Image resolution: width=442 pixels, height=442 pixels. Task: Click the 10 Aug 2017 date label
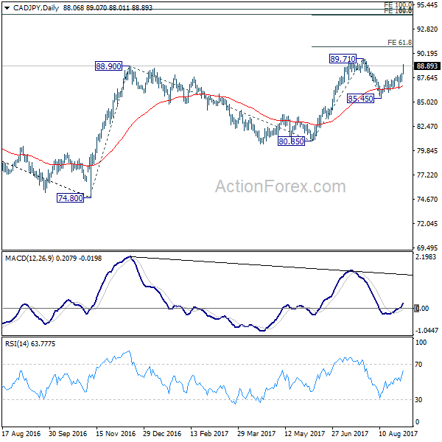tap(398, 433)
